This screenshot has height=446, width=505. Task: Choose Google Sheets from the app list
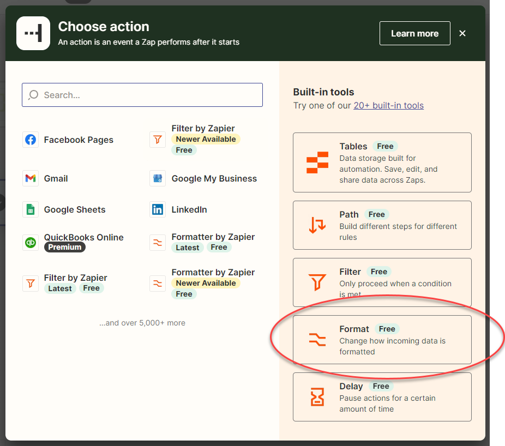[x=75, y=209]
